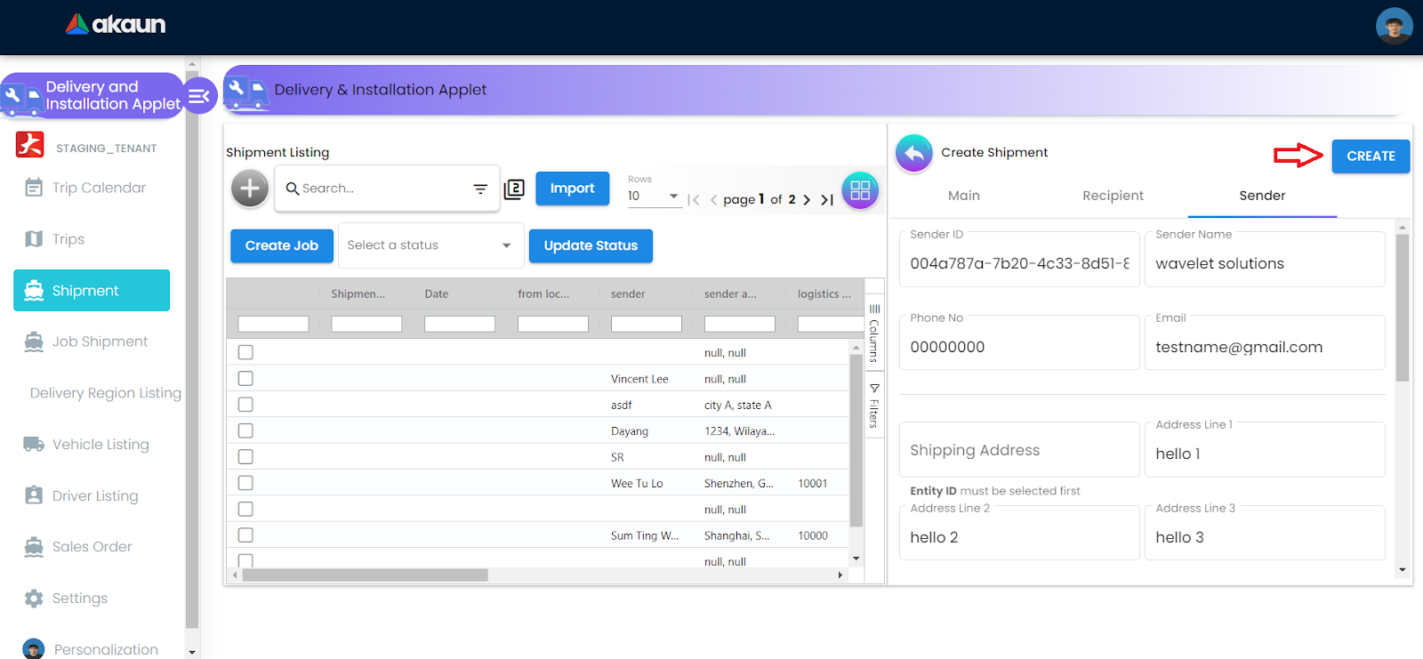Click the STAGING_TENANT logo icon
The width and height of the screenshot is (1423, 659).
coord(30,144)
